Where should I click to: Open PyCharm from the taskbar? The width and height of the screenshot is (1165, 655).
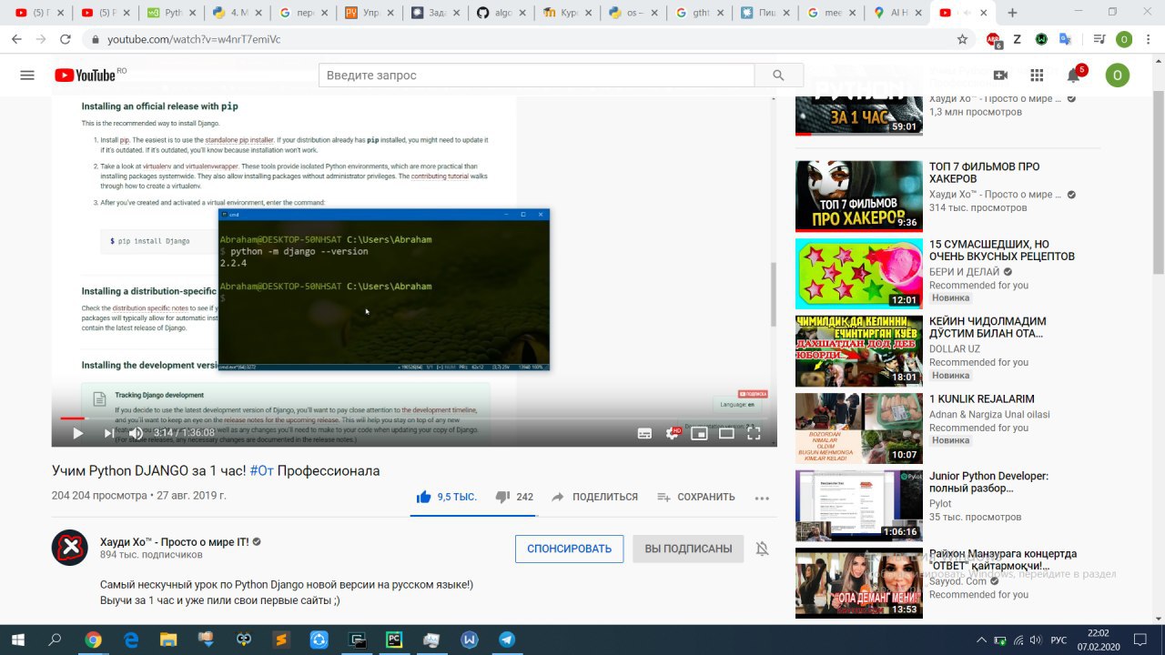394,640
